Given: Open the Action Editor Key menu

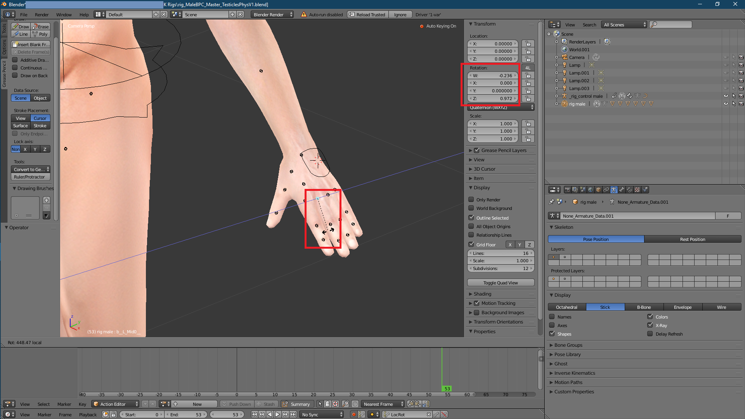Looking at the screenshot, I should click(82, 404).
